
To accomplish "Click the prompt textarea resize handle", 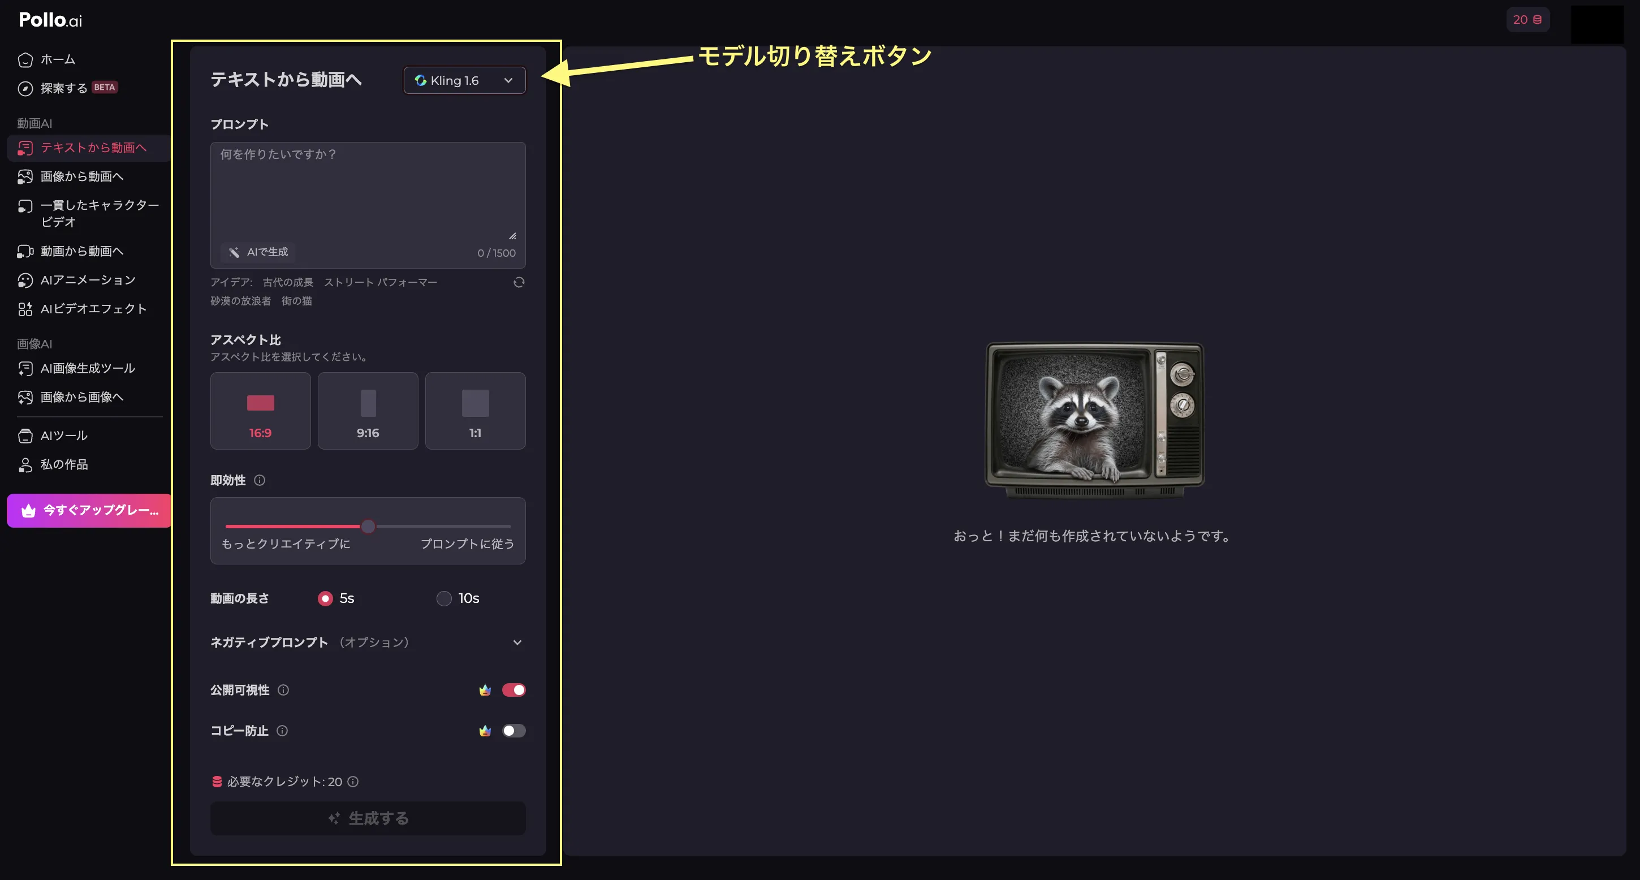I will (x=512, y=236).
